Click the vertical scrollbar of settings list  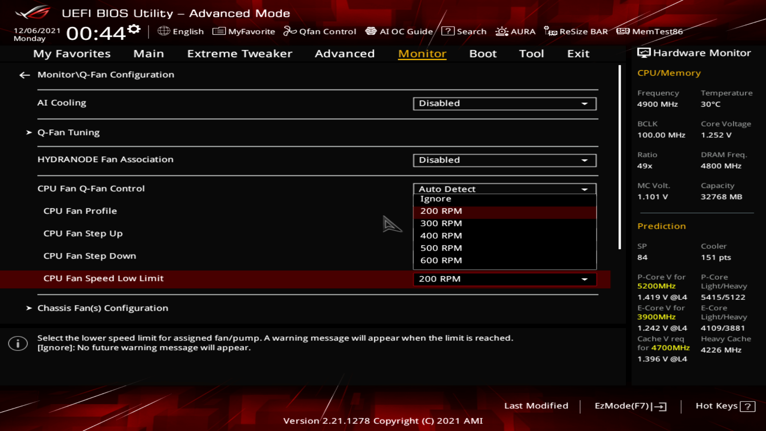tap(620, 157)
